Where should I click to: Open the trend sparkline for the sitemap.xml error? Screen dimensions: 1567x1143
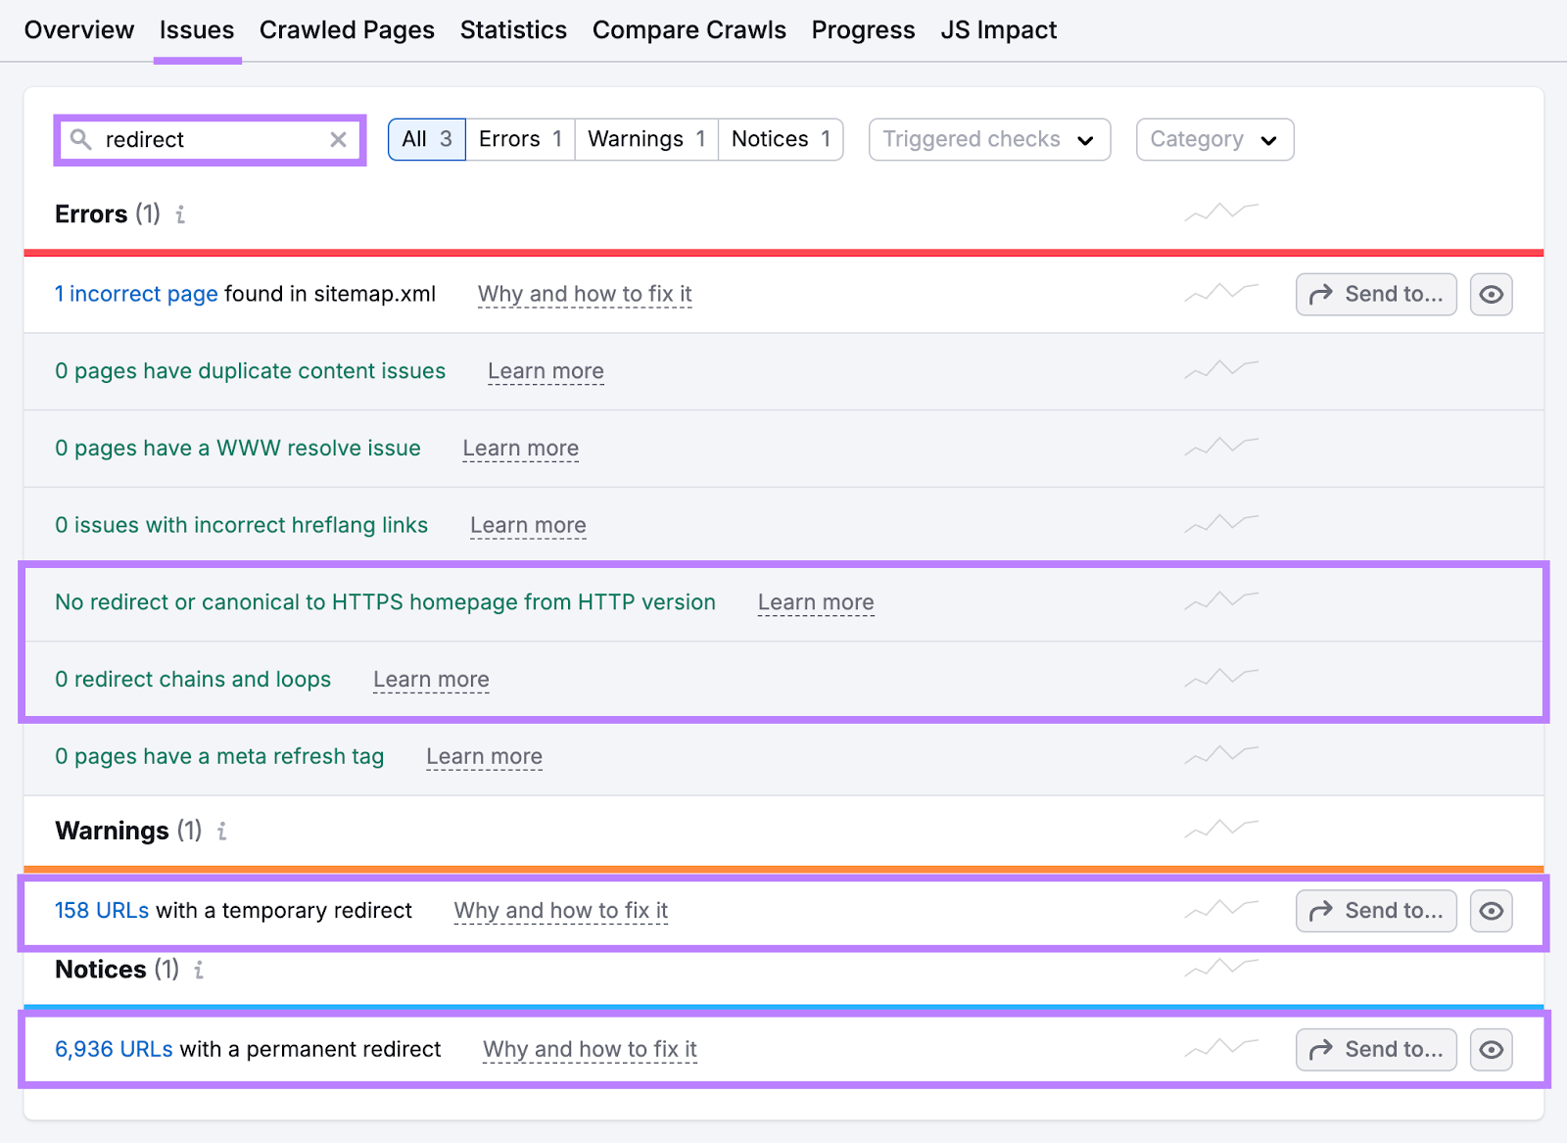(1221, 292)
